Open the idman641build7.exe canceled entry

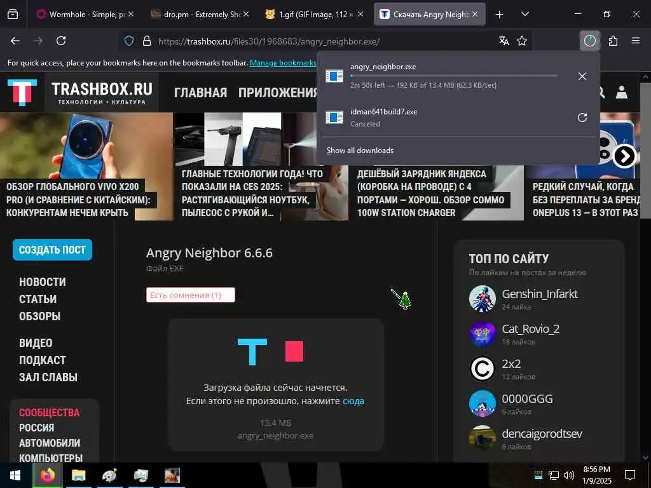coord(444,118)
